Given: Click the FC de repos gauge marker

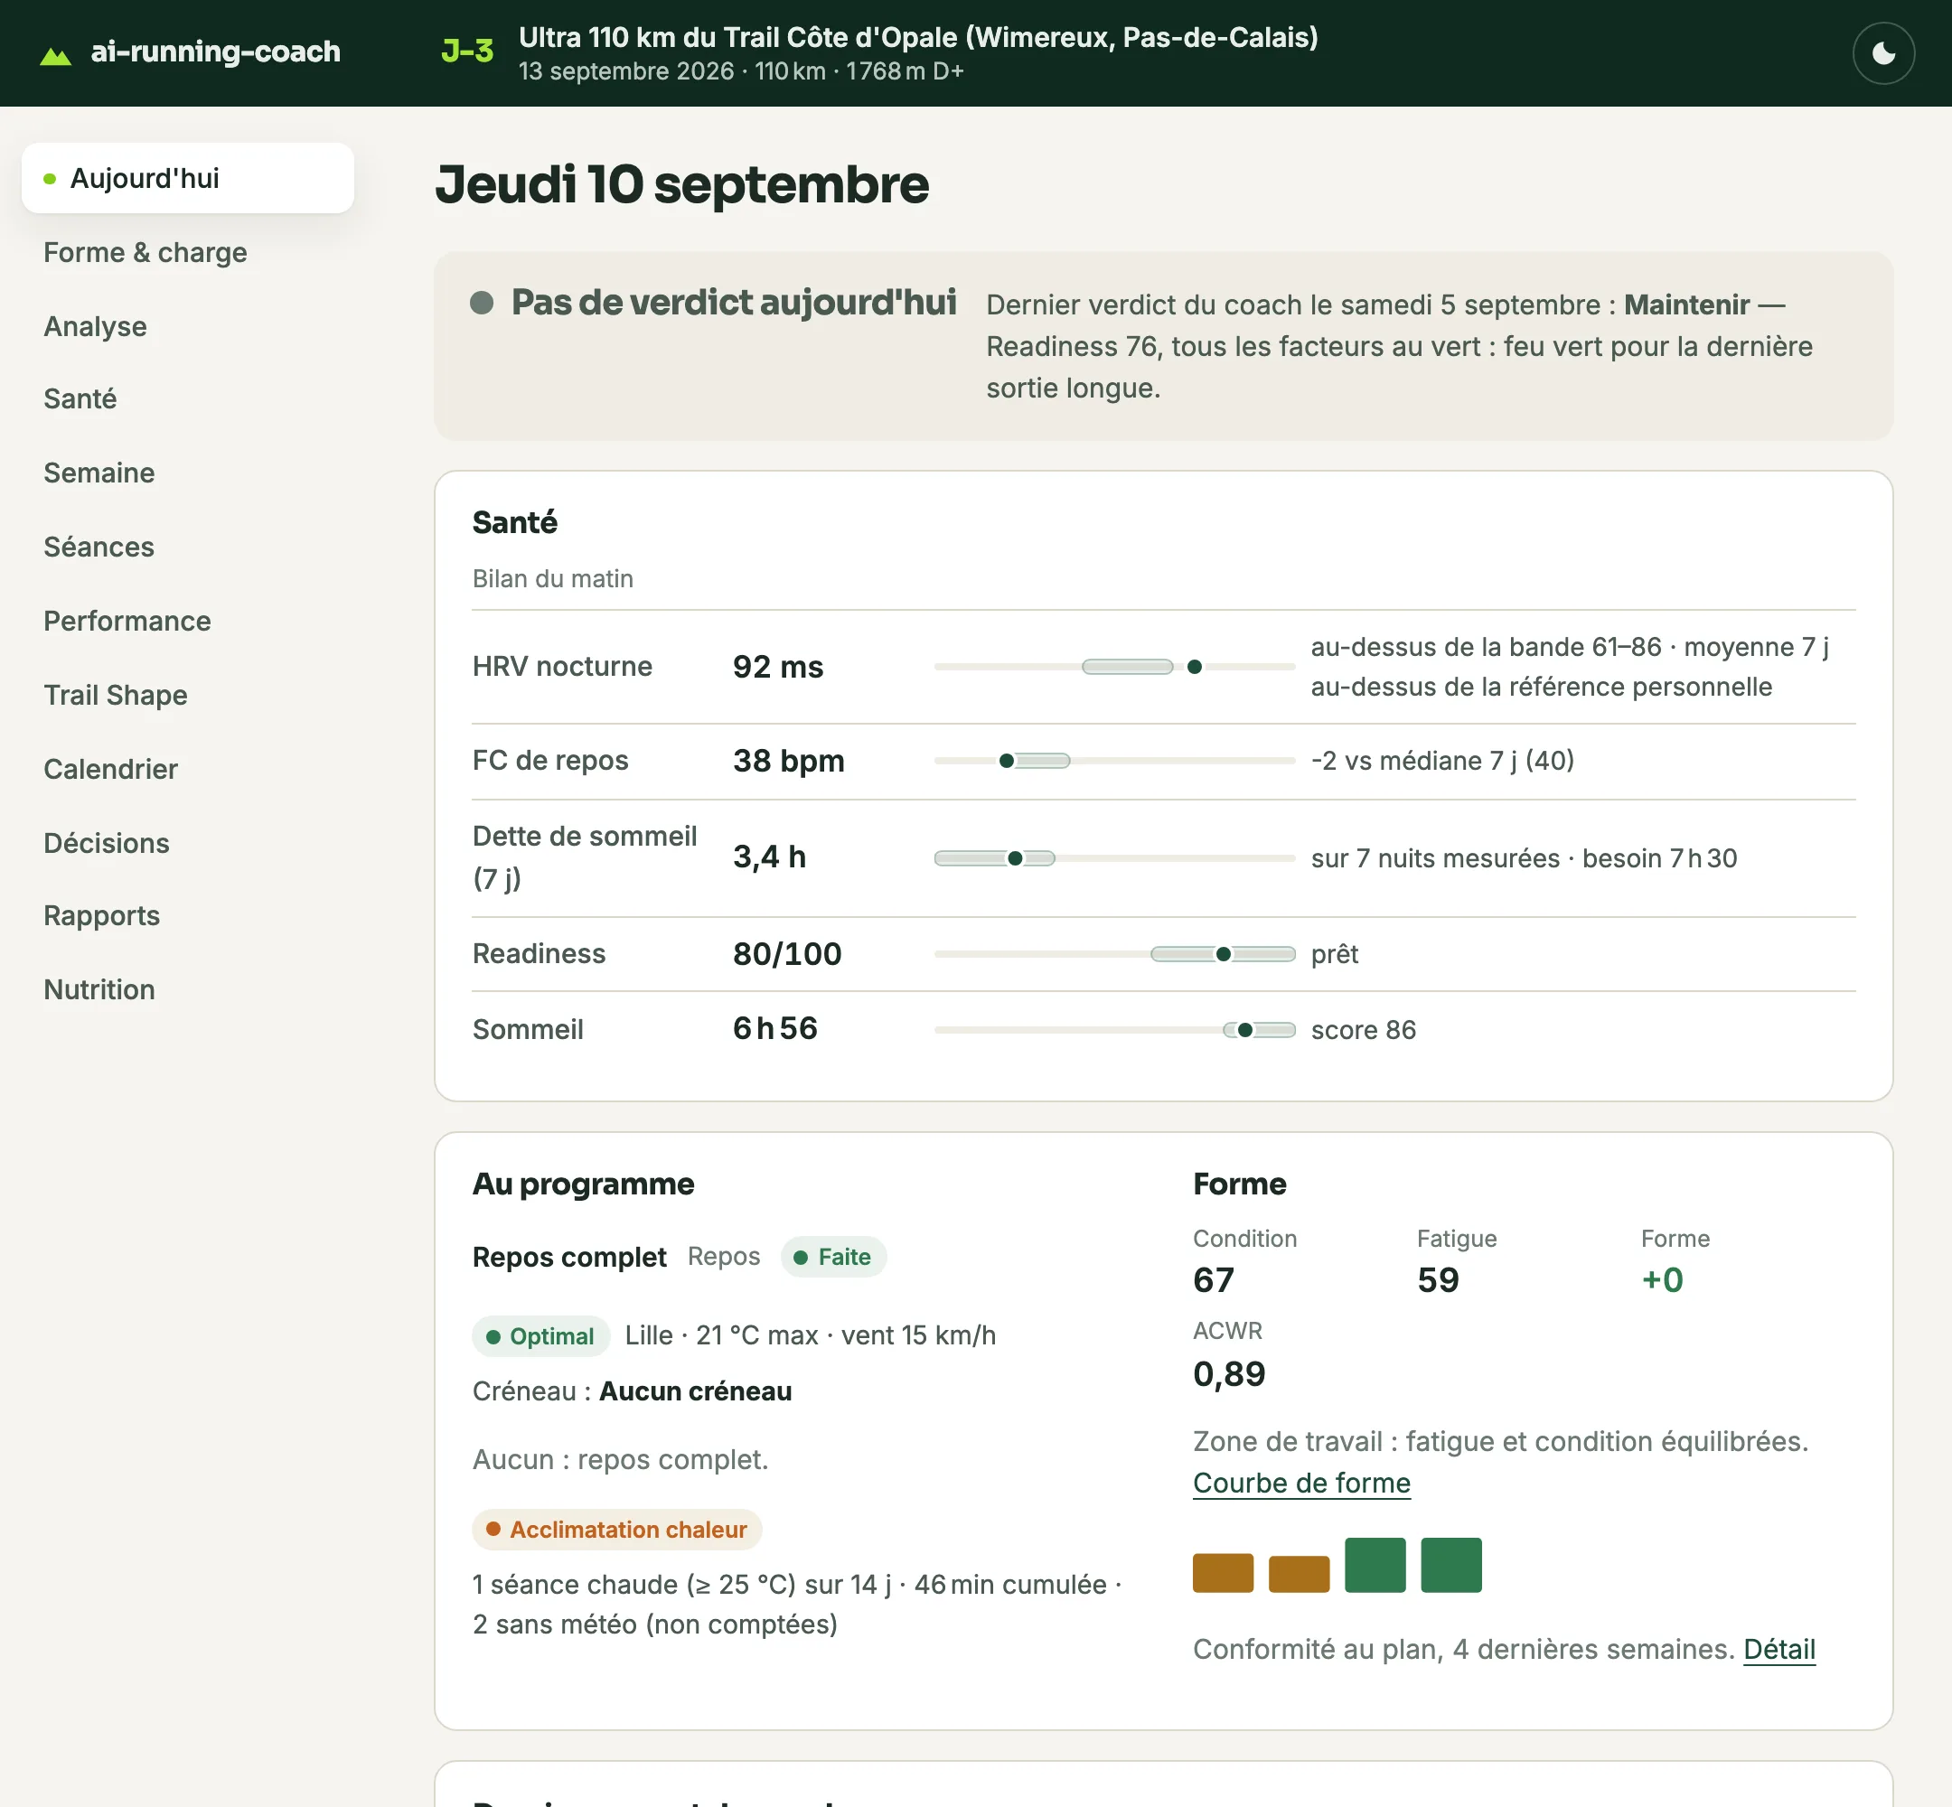Looking at the screenshot, I should pyautogui.click(x=1007, y=761).
